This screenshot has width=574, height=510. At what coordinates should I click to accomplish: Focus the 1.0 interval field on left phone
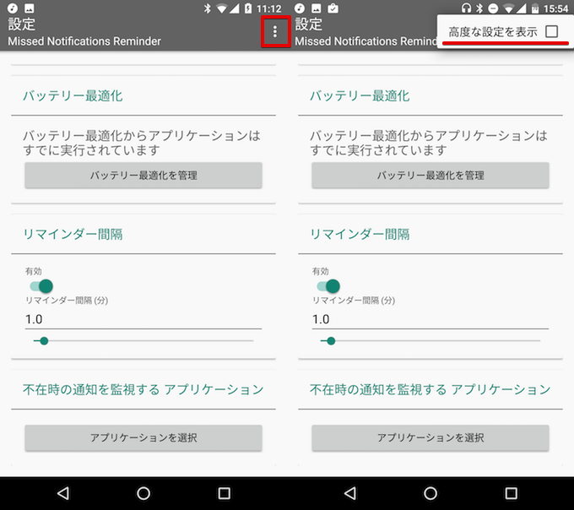(x=143, y=319)
